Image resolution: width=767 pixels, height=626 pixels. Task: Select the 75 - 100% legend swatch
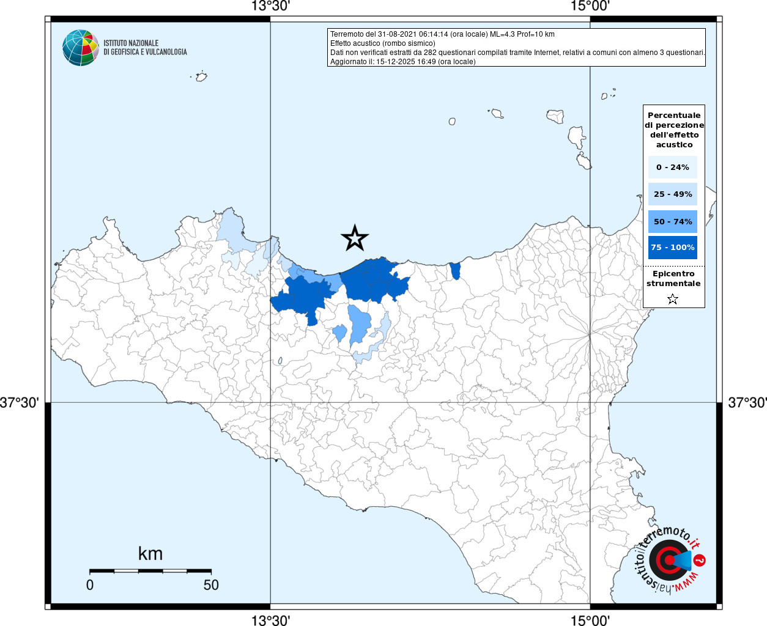pos(673,248)
